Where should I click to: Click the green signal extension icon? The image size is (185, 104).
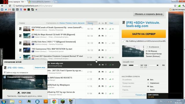point(179,6)
